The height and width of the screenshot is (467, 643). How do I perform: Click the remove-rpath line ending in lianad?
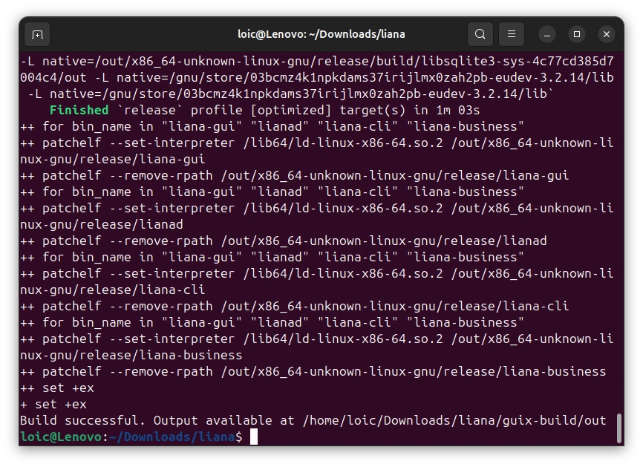284,241
